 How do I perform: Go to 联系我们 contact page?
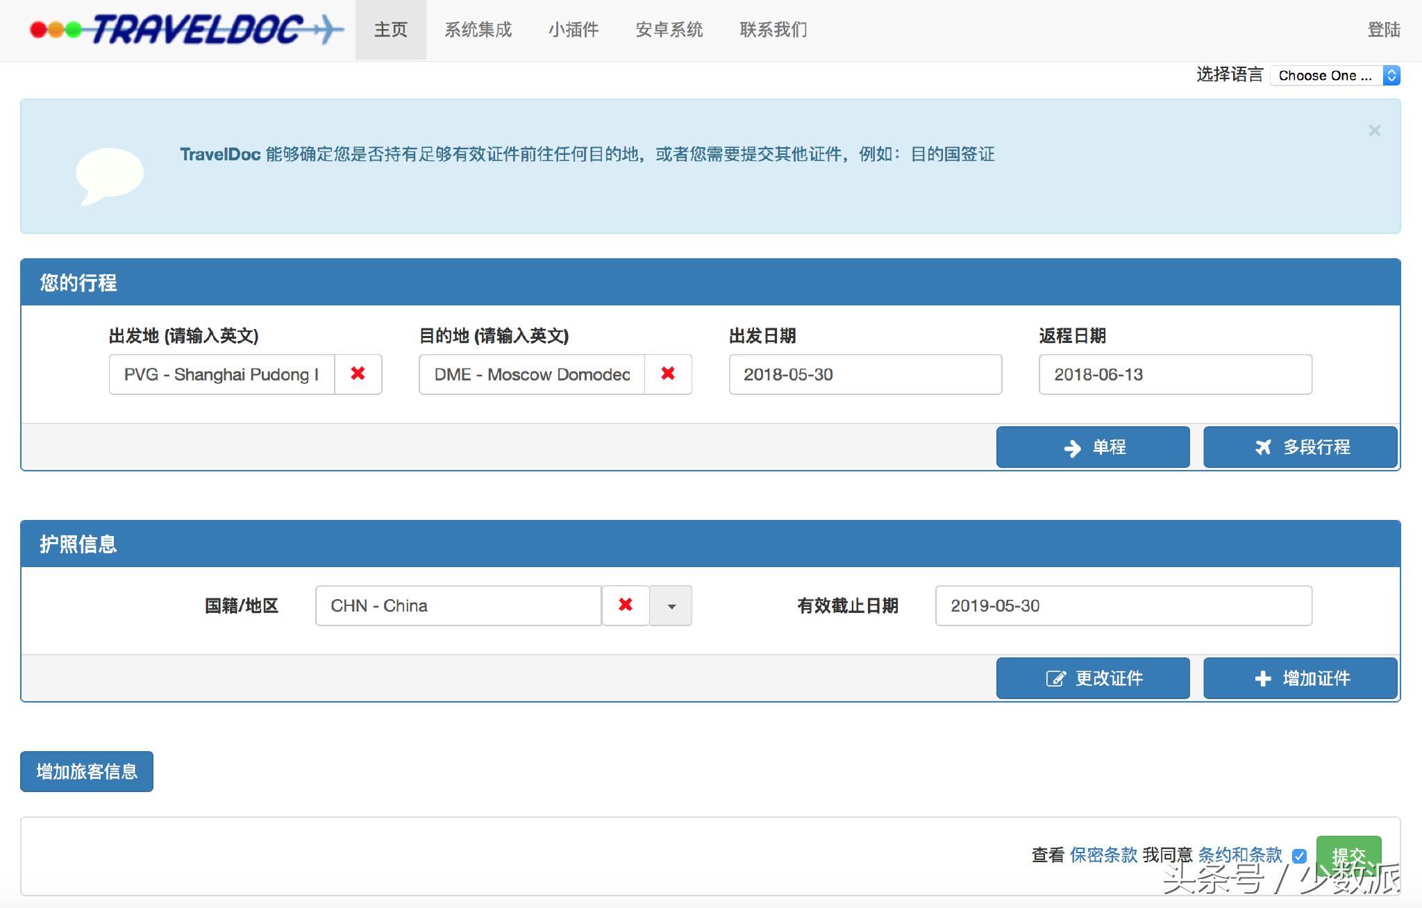pos(773,30)
